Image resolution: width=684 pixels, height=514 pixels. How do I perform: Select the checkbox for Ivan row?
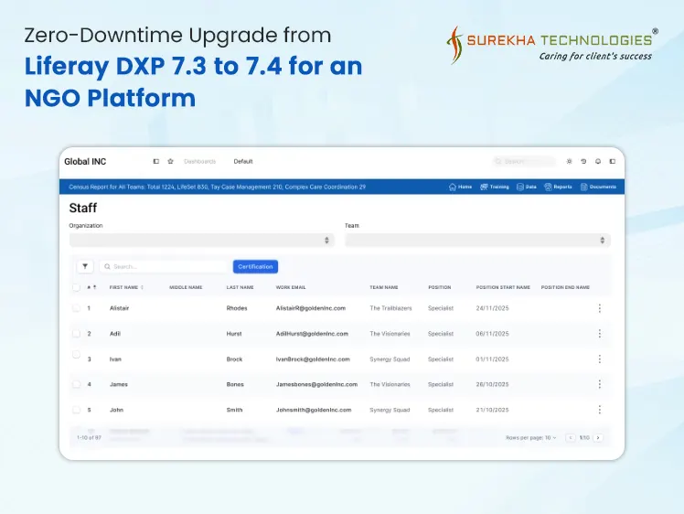pos(76,354)
